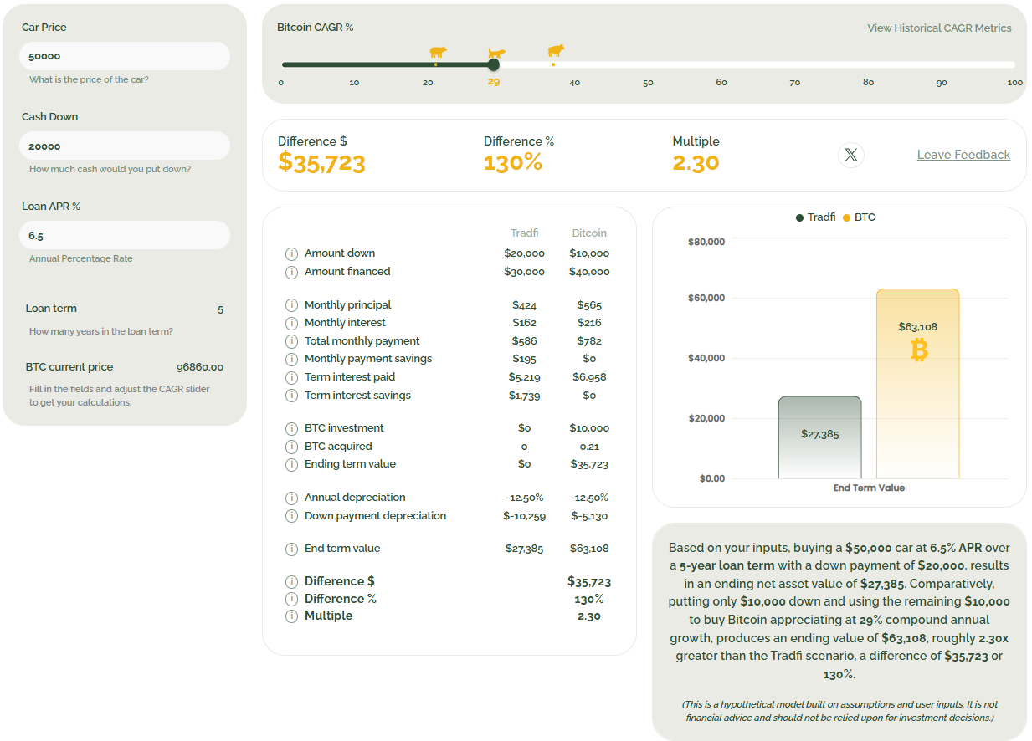This screenshot has height=741, width=1032.
Task: Focus the Cash Down input field
Action: pyautogui.click(x=125, y=146)
